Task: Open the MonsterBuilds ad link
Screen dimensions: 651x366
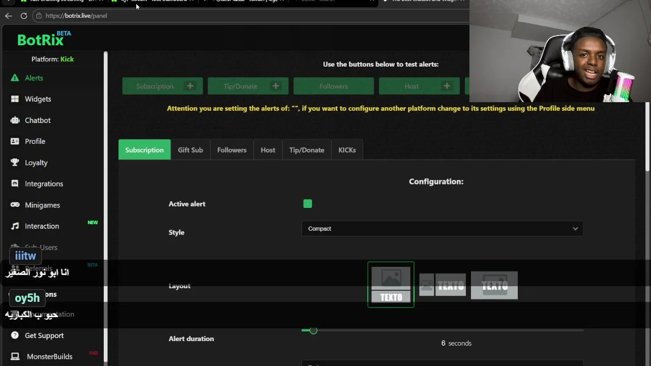Action: (50, 356)
